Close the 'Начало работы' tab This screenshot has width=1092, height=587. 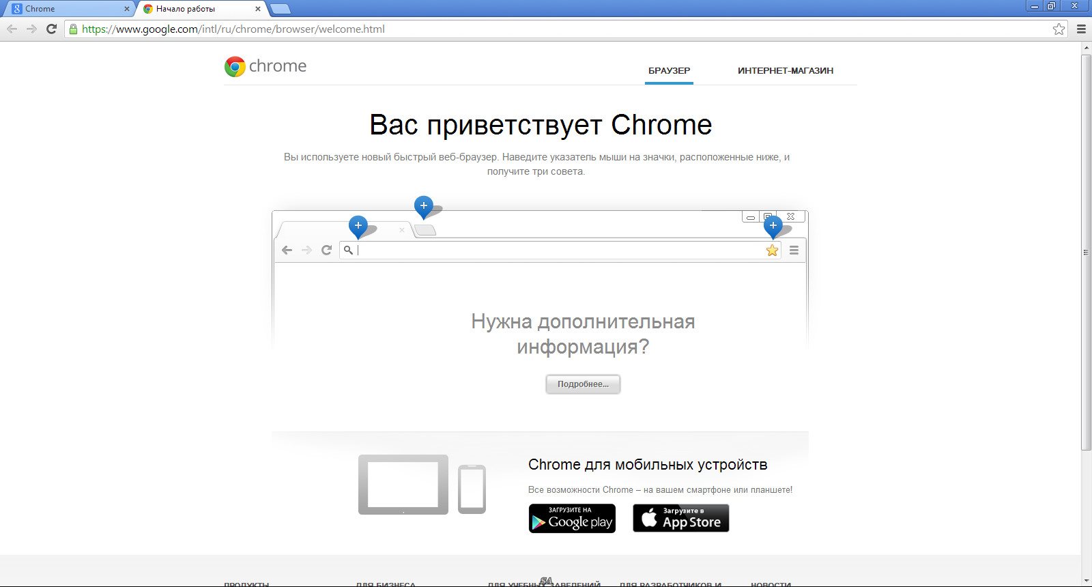click(258, 9)
